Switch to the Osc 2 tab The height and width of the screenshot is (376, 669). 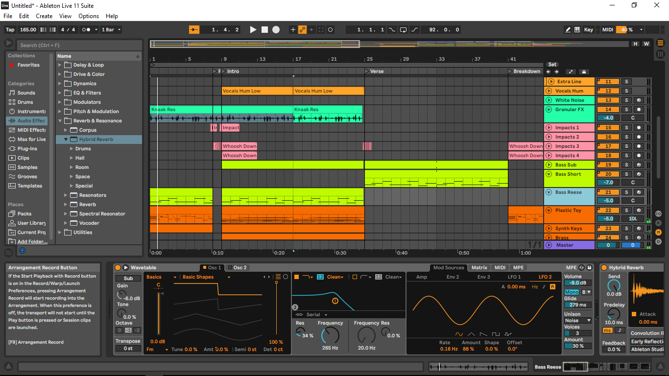[x=238, y=268]
